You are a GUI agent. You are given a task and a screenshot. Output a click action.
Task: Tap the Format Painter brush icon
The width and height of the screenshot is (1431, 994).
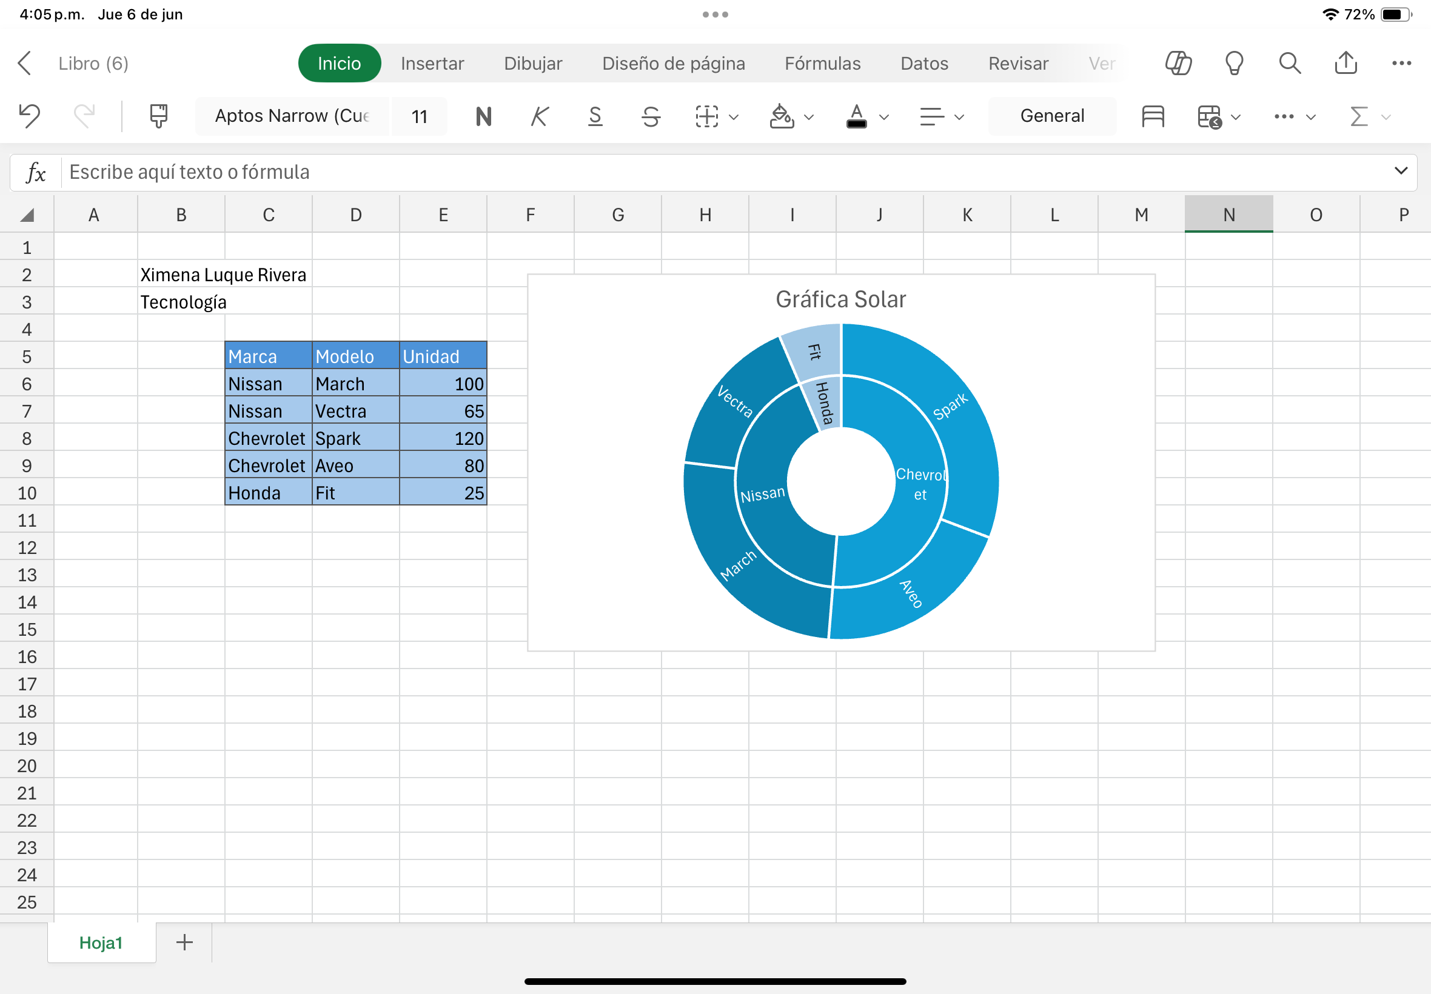[158, 116]
